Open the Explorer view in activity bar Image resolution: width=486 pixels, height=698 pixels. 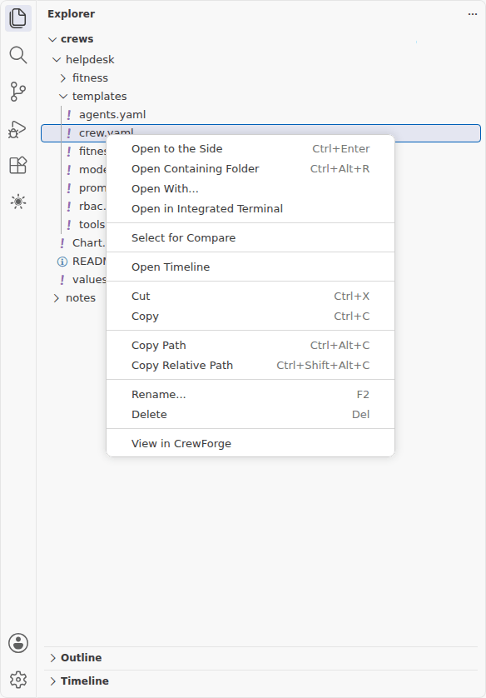18,18
